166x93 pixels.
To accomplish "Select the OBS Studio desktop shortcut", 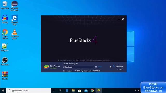I will click(x=5, y=61).
